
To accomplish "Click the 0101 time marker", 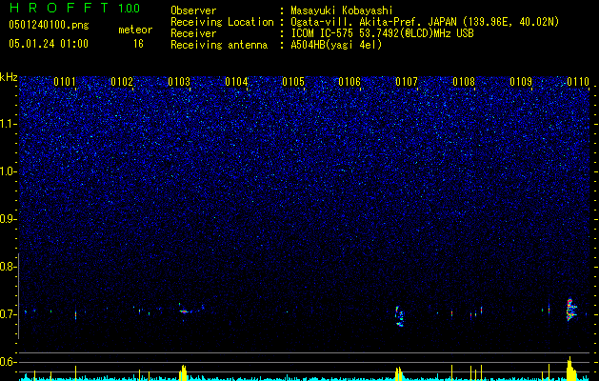I will [x=65, y=82].
